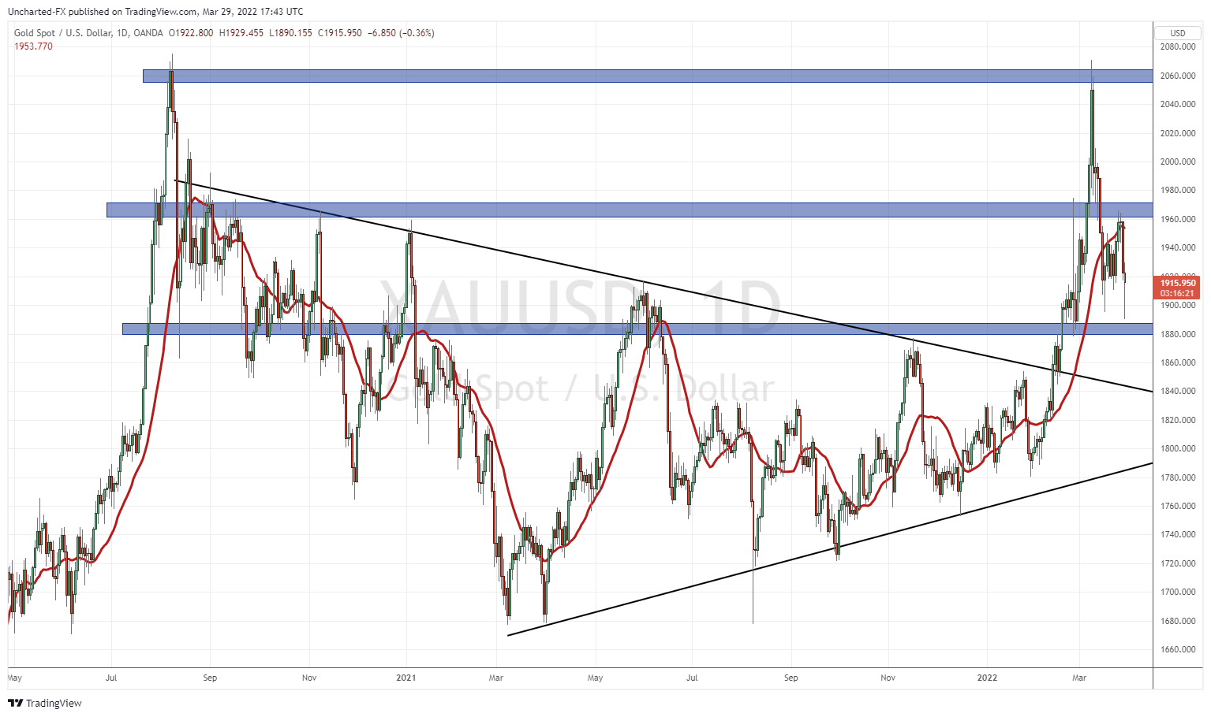Screen dimensions: 1211x717
Task: Select the descending black trendline
Action: [x=663, y=286]
